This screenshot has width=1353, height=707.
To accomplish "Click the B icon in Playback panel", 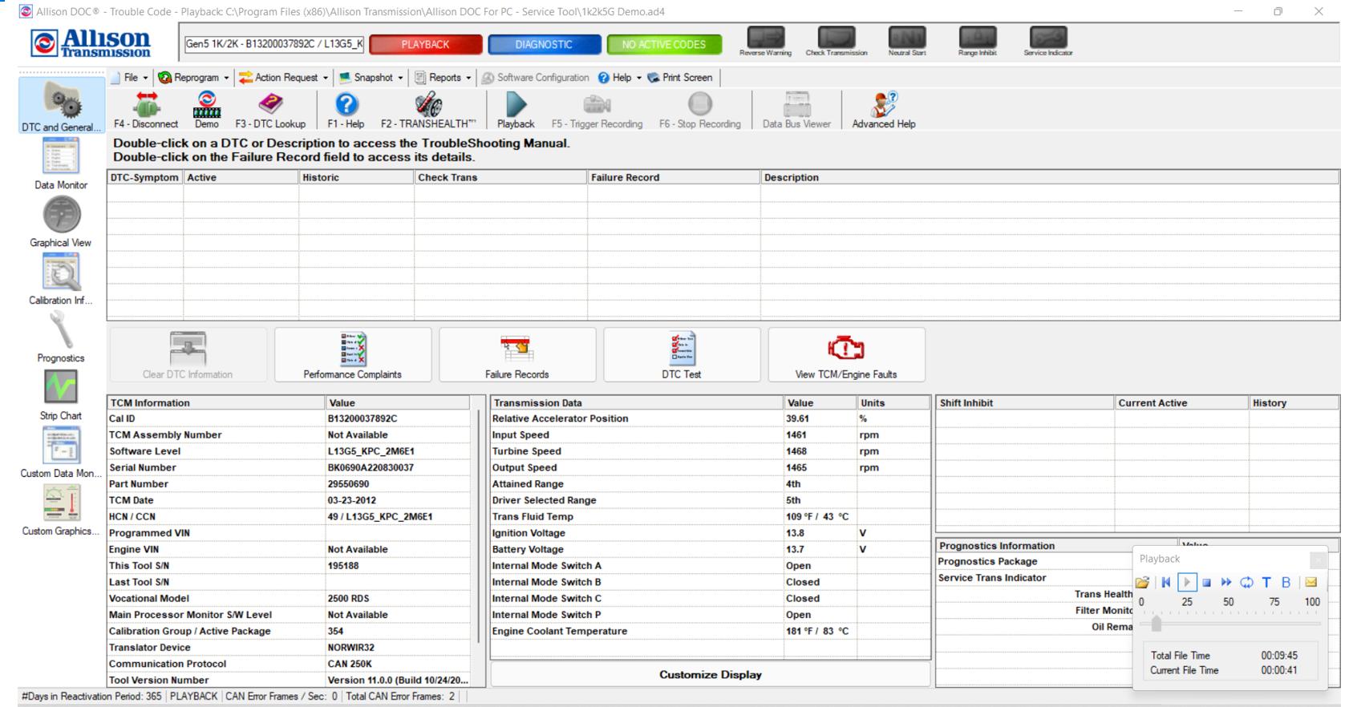I will pos(1286,583).
